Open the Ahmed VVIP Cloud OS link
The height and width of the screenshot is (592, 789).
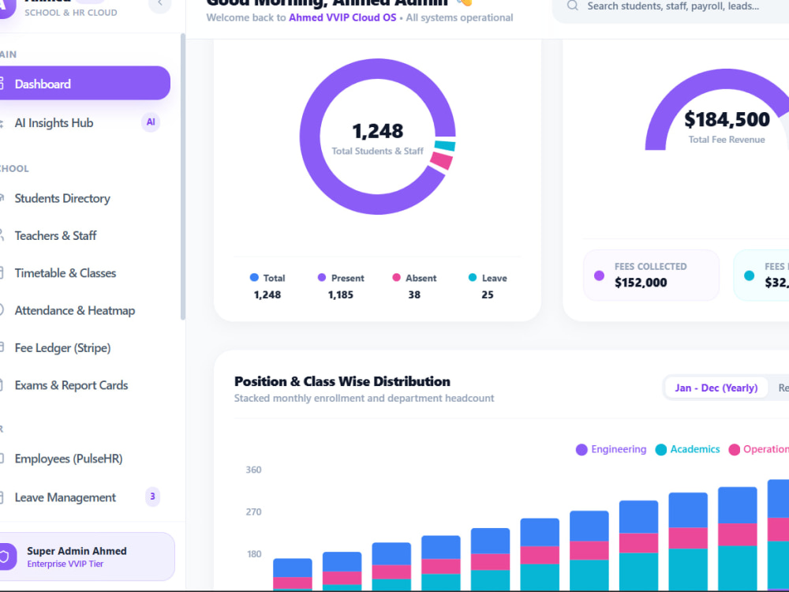[342, 17]
